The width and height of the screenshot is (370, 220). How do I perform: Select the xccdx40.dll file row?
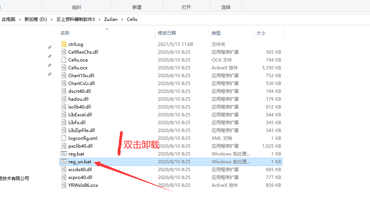point(80,170)
